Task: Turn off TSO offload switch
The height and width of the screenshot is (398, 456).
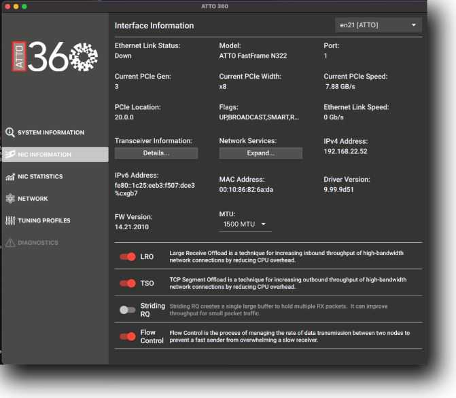Action: 128,283
